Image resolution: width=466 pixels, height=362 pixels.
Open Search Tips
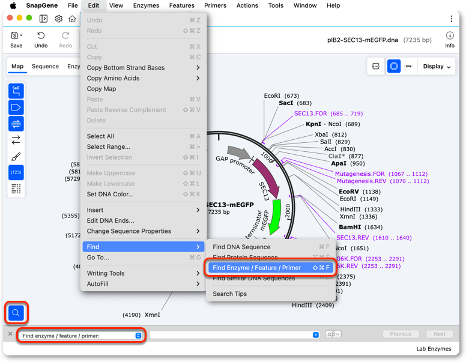(271, 294)
